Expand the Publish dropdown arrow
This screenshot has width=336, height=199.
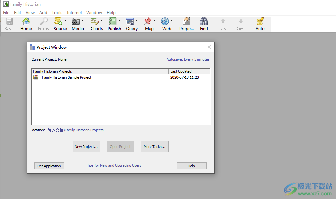(x=119, y=20)
